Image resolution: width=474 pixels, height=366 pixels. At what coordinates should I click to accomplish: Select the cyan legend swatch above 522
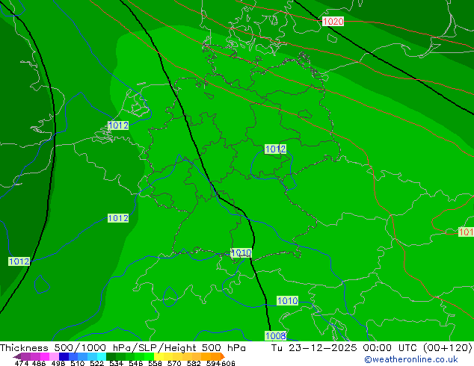click(x=102, y=356)
